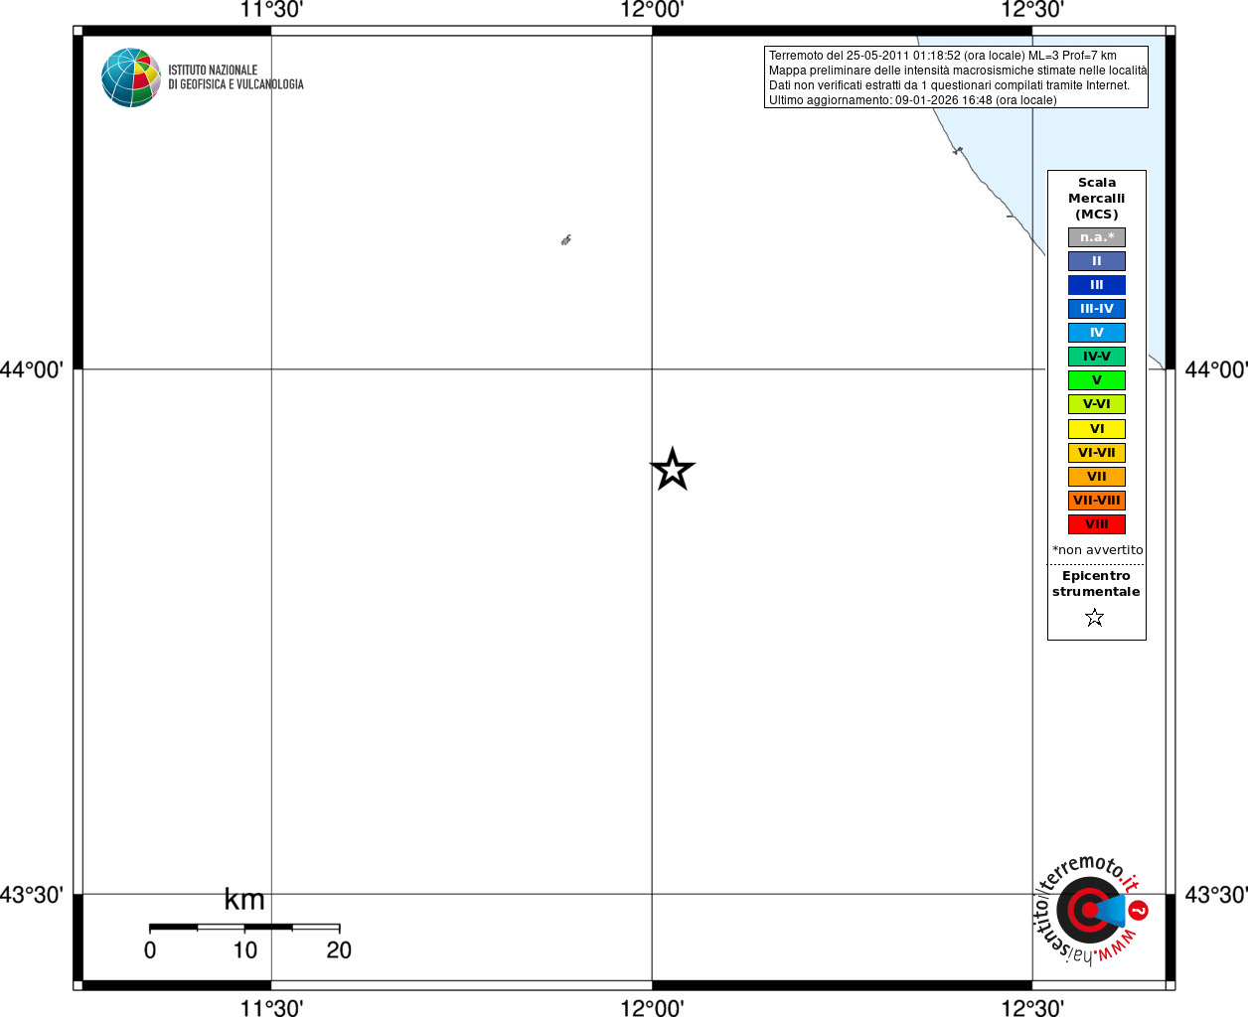This screenshot has width=1248, height=1017.
Task: Click the INGV globe logo
Action: 131,77
